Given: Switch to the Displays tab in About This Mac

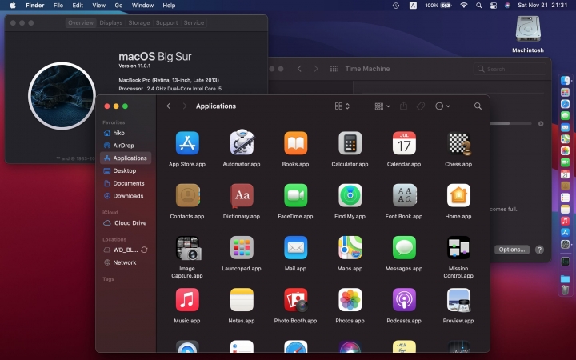Looking at the screenshot, I should (x=111, y=22).
